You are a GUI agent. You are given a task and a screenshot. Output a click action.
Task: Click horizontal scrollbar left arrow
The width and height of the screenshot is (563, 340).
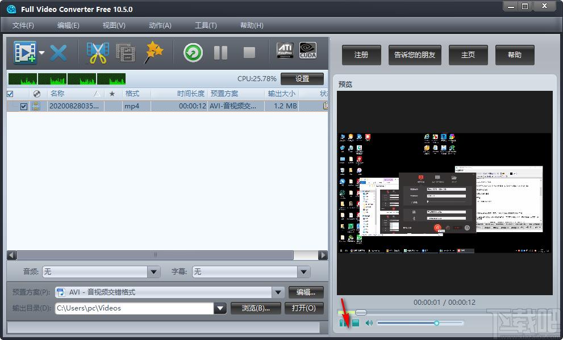[11, 255]
